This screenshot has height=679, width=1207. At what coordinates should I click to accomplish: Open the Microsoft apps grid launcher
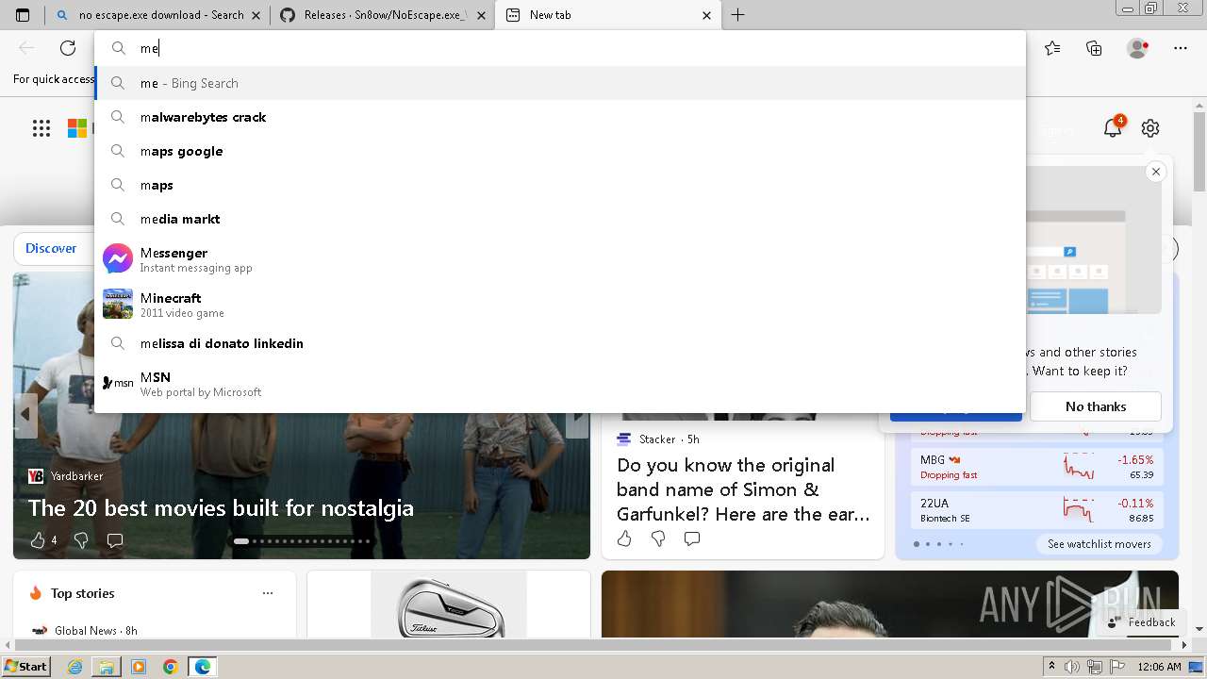pos(41,128)
